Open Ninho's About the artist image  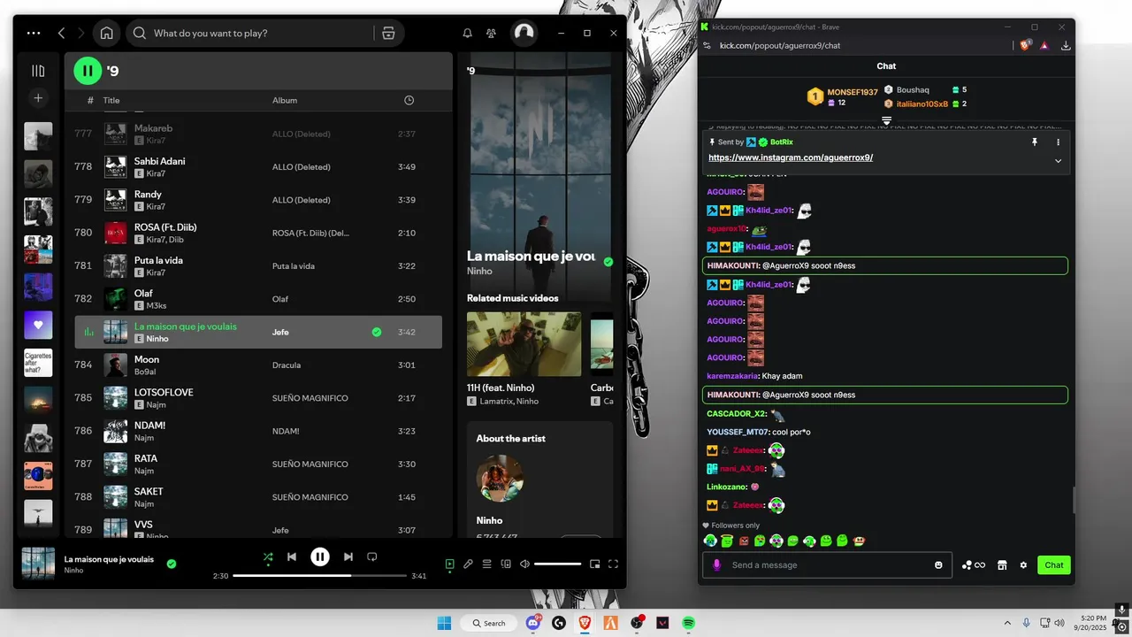pos(500,479)
